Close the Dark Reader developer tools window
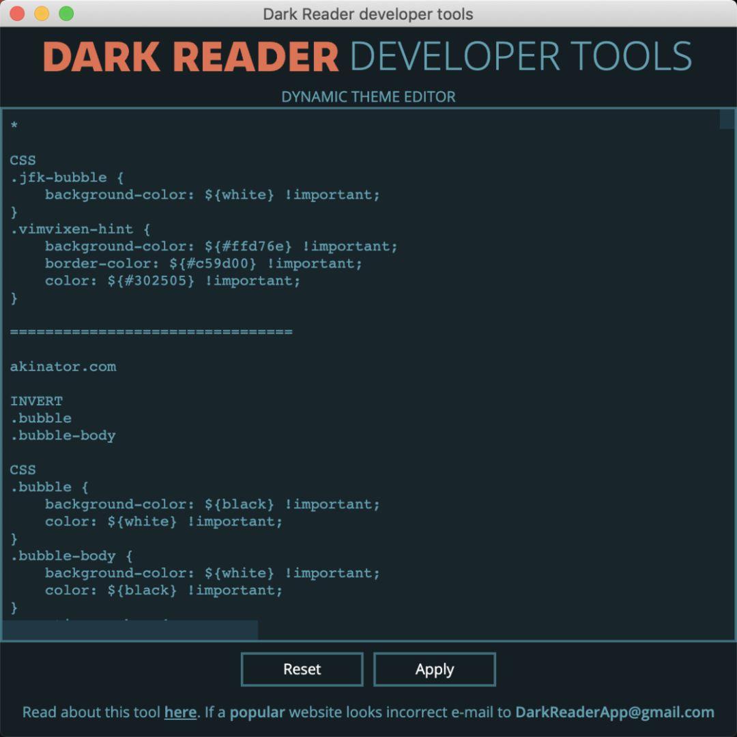Image resolution: width=737 pixels, height=737 pixels. point(17,14)
